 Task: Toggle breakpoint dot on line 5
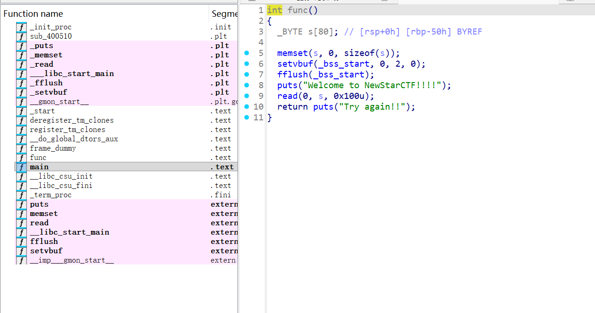click(x=247, y=53)
